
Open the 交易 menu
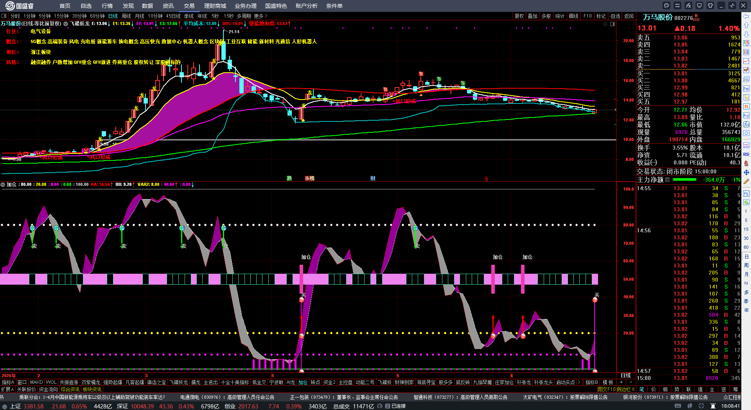(189, 6)
